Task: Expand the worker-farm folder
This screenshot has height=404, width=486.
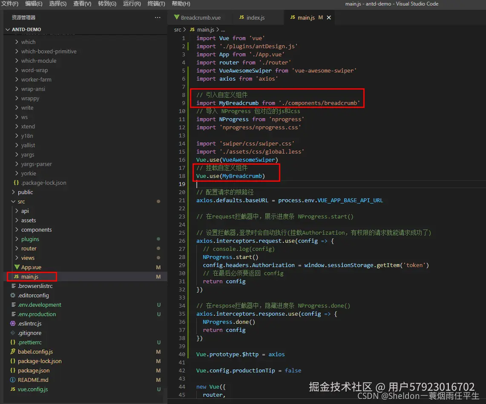Action: click(17, 79)
